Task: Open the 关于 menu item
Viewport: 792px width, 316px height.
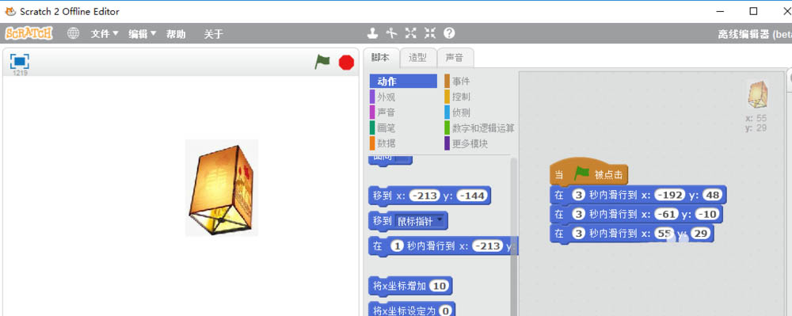Action: [x=213, y=34]
